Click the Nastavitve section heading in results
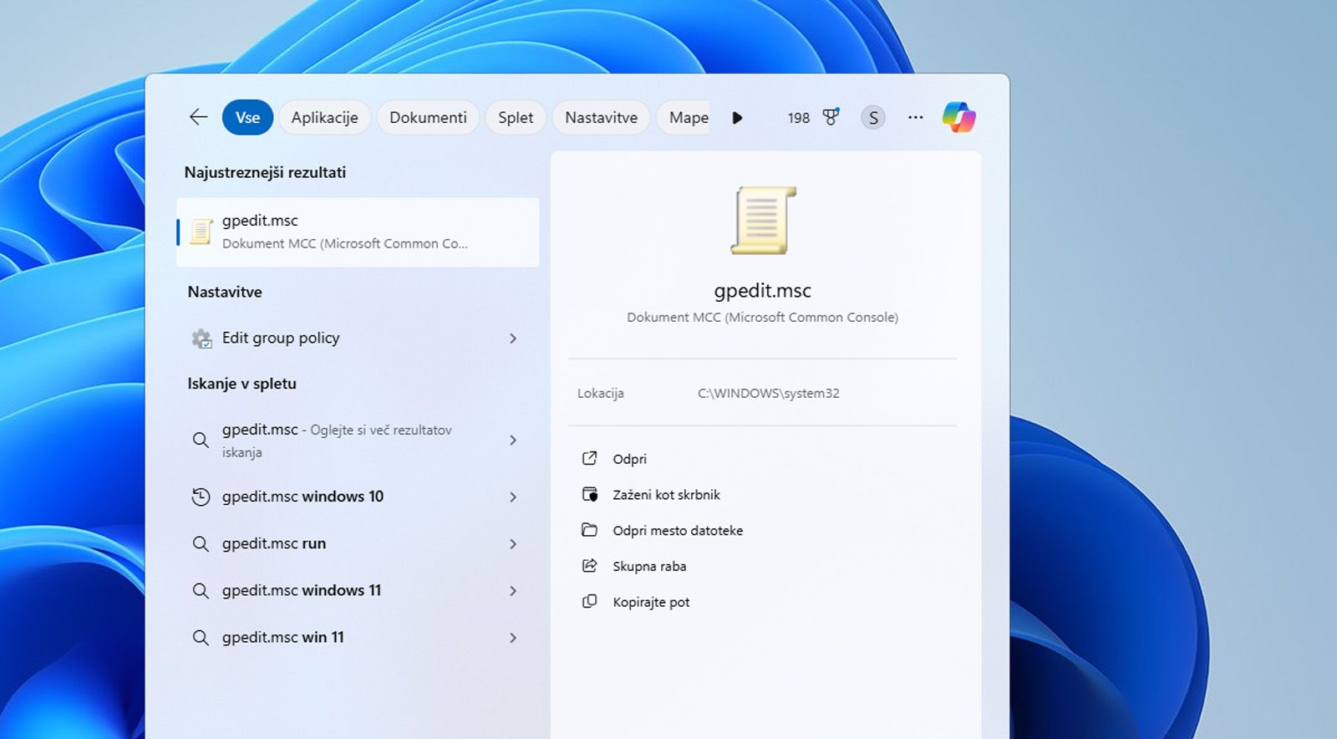Viewport: 1337px width, 739px height. [x=225, y=292]
